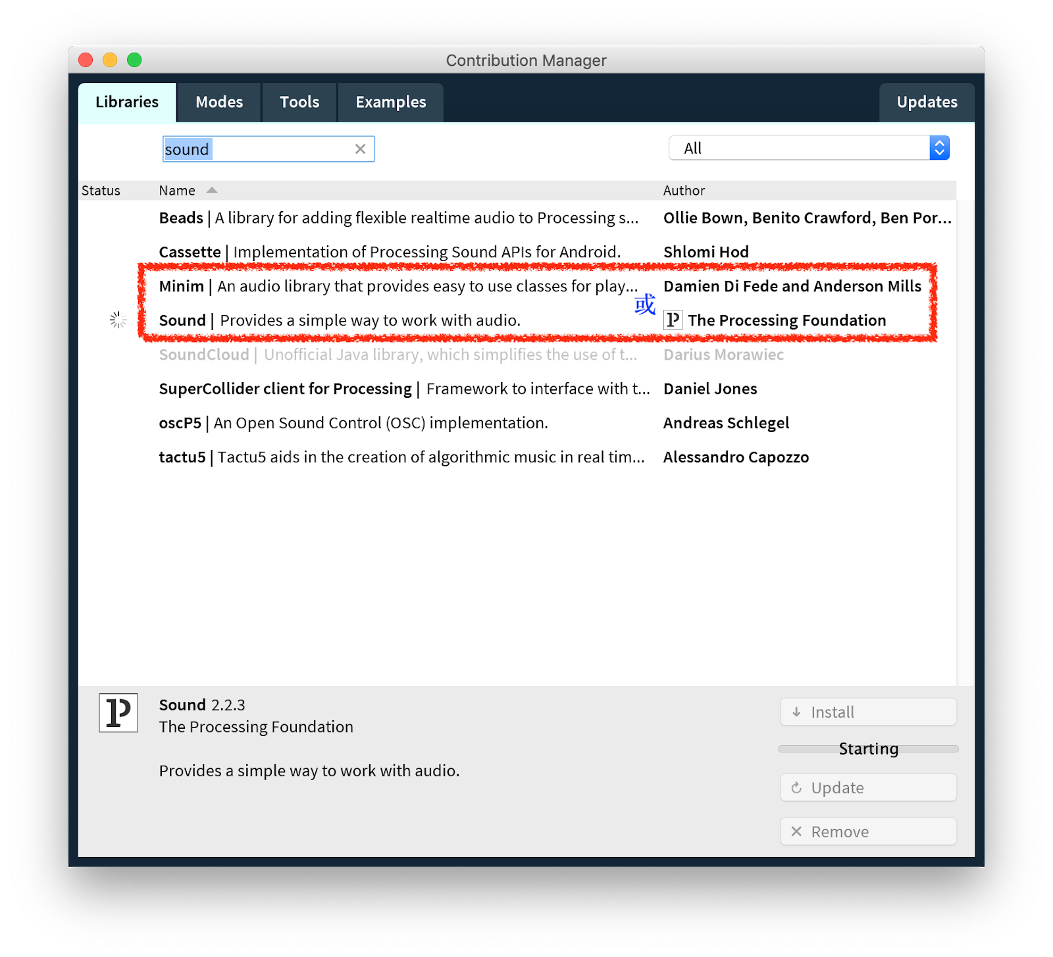1053x957 pixels.
Task: Zoom the Contribution Manager window
Action: coord(134,60)
